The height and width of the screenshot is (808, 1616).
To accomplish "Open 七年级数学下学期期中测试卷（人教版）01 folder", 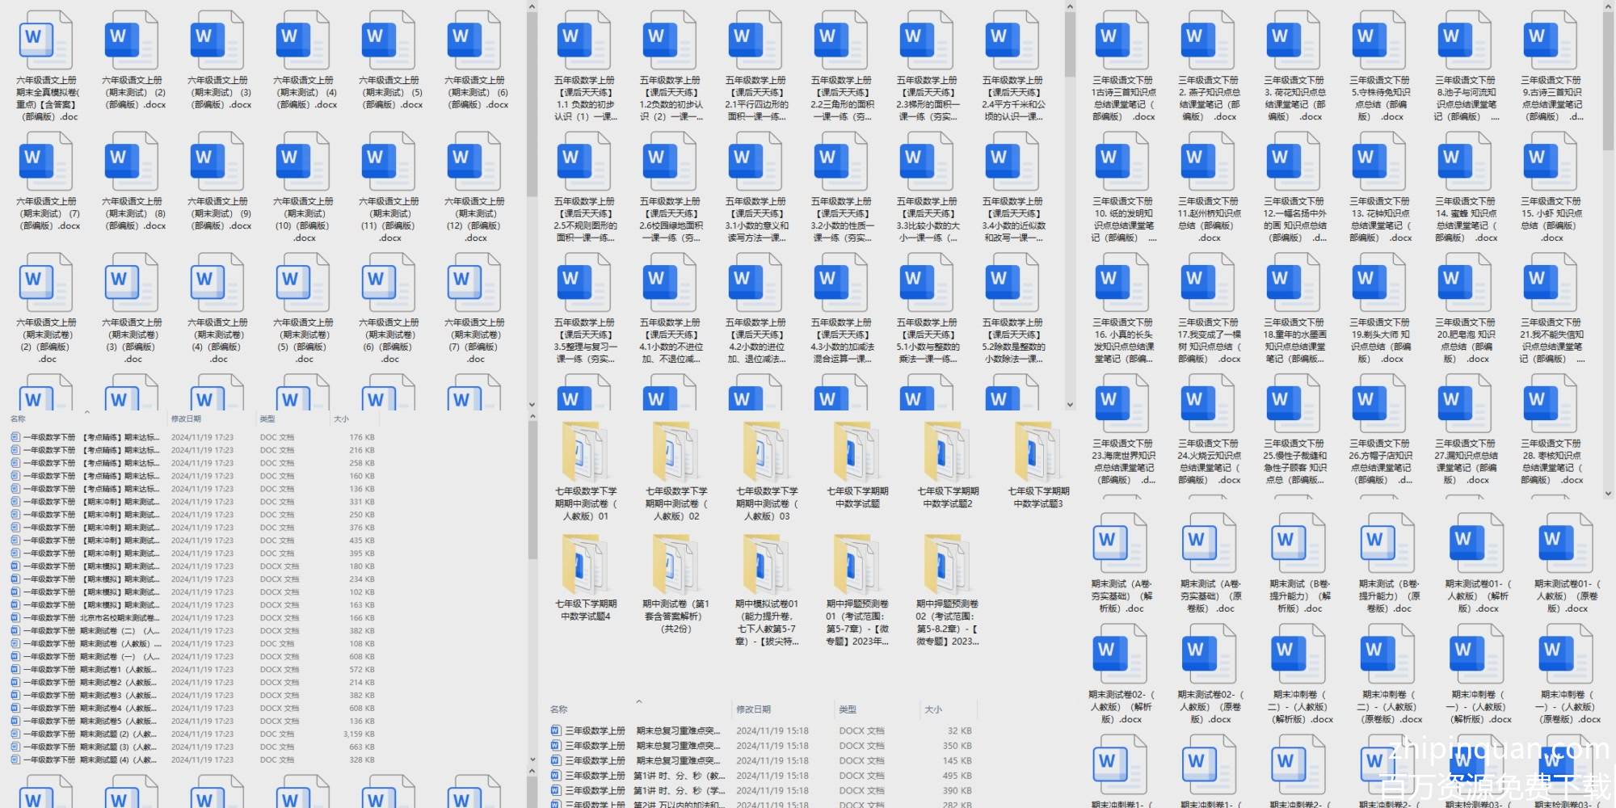I will (585, 452).
